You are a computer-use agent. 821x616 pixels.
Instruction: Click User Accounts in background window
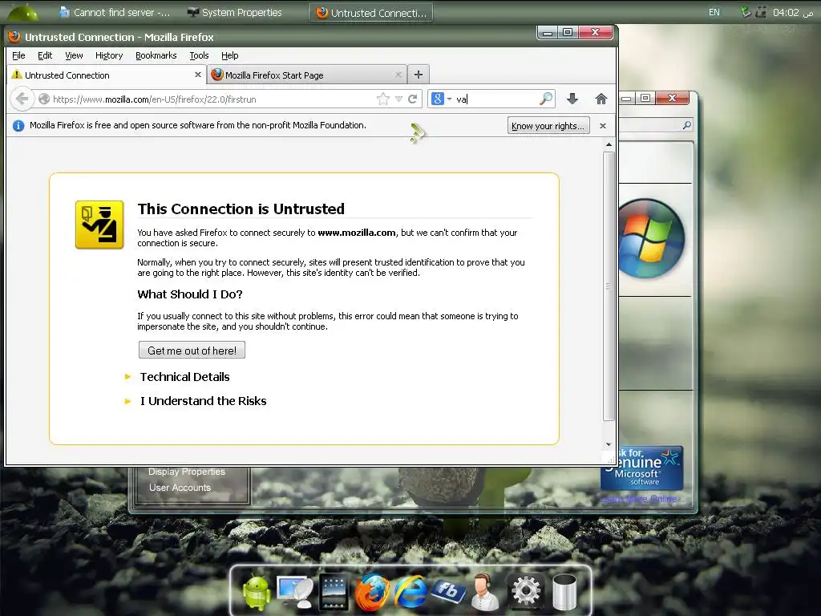pyautogui.click(x=180, y=488)
